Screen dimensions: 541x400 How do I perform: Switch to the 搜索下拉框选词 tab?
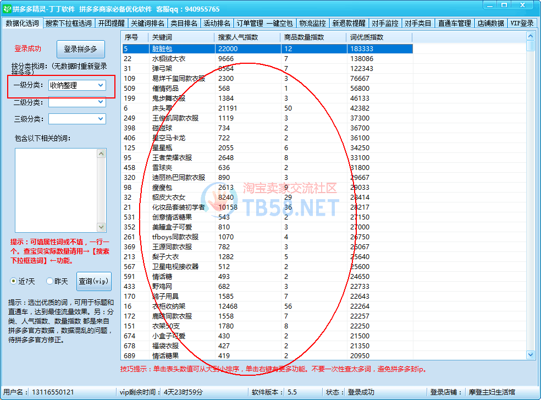click(68, 24)
